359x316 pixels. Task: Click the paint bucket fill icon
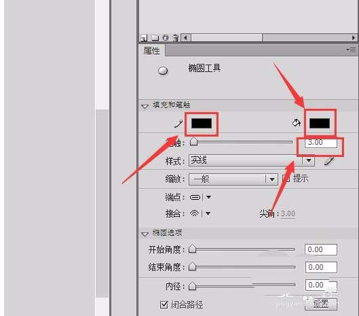[x=297, y=123]
